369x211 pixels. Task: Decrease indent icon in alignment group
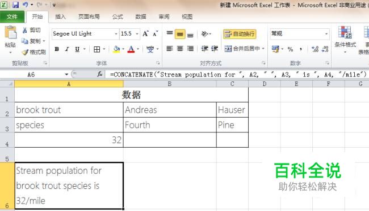click(x=204, y=49)
